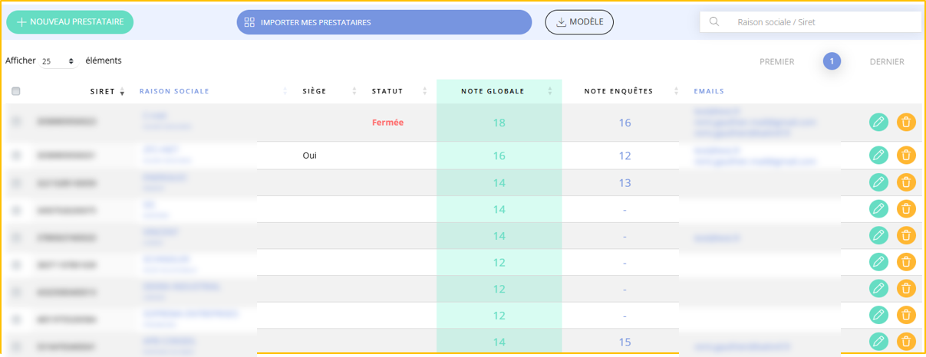The image size is (926, 357).
Task: Click delete trash icon in Oui siège row
Action: tap(906, 156)
